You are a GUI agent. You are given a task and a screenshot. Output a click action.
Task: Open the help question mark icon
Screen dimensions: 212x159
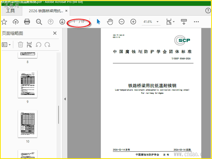point(208,11)
